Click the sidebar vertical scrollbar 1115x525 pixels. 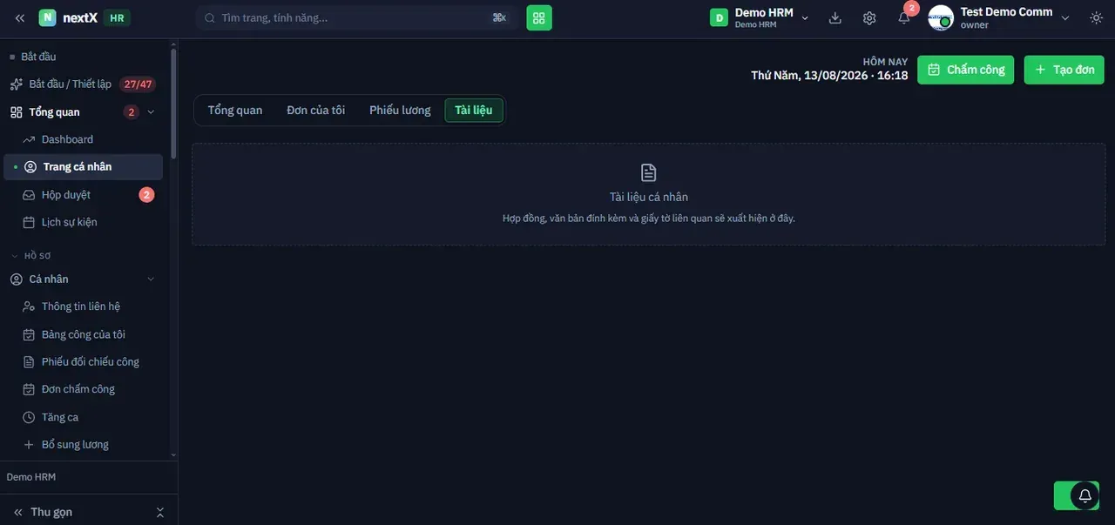pos(173,104)
